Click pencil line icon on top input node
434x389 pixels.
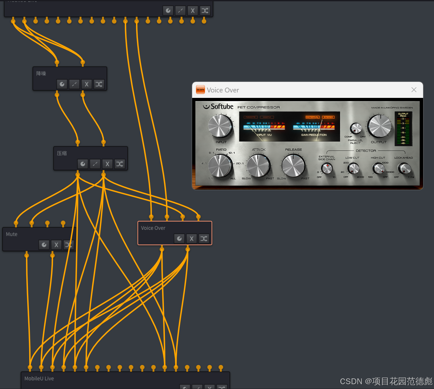tap(180, 11)
